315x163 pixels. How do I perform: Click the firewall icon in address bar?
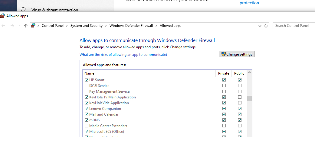pos(33,26)
